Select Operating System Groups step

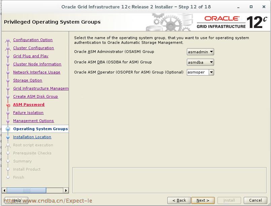(40, 129)
